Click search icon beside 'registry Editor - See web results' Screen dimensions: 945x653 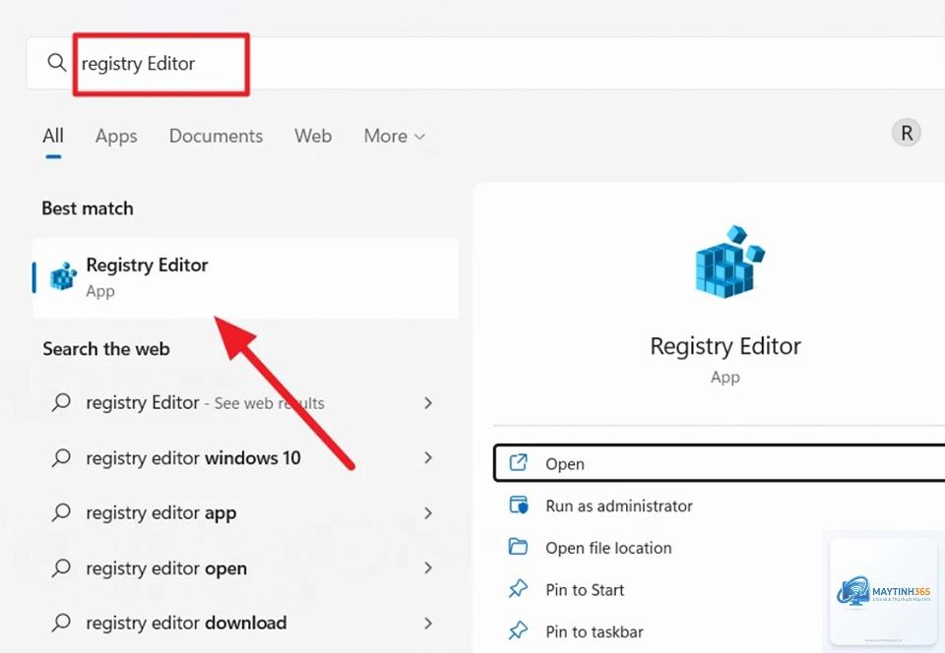click(61, 402)
